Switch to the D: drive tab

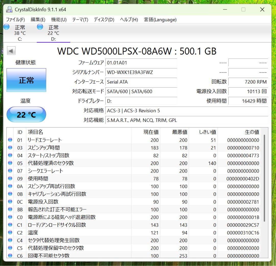(x=53, y=33)
